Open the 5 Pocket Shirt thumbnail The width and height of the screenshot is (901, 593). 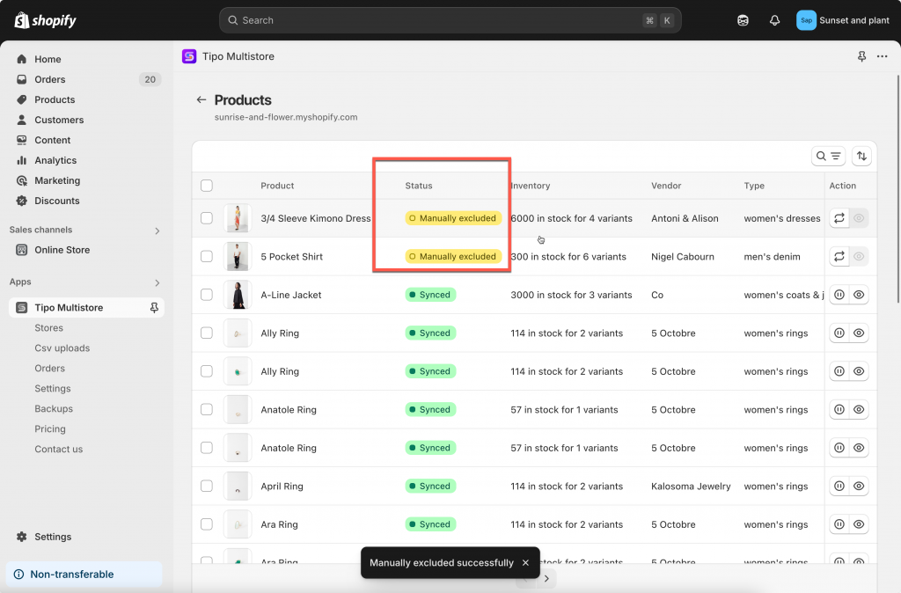[238, 256]
